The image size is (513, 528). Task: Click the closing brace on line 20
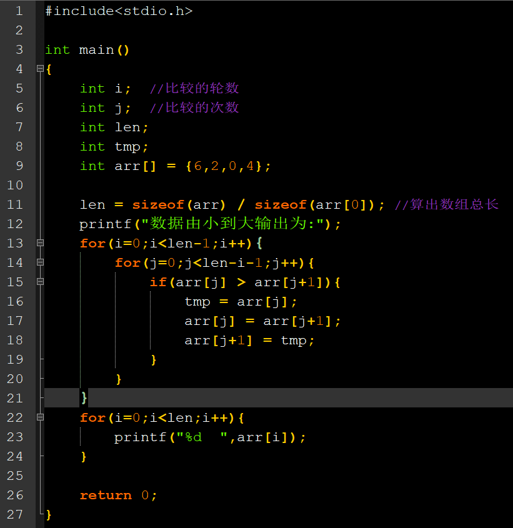coord(119,379)
